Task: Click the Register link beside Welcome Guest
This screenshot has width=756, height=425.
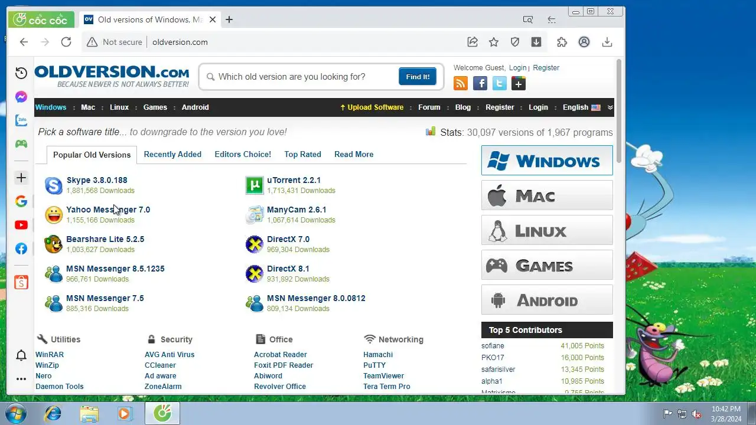Action: click(x=546, y=68)
